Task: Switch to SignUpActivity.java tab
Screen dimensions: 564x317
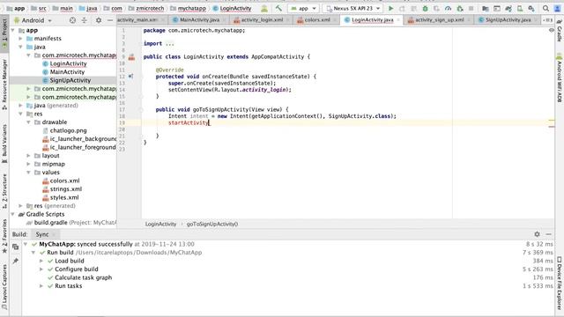Action: [x=508, y=20]
